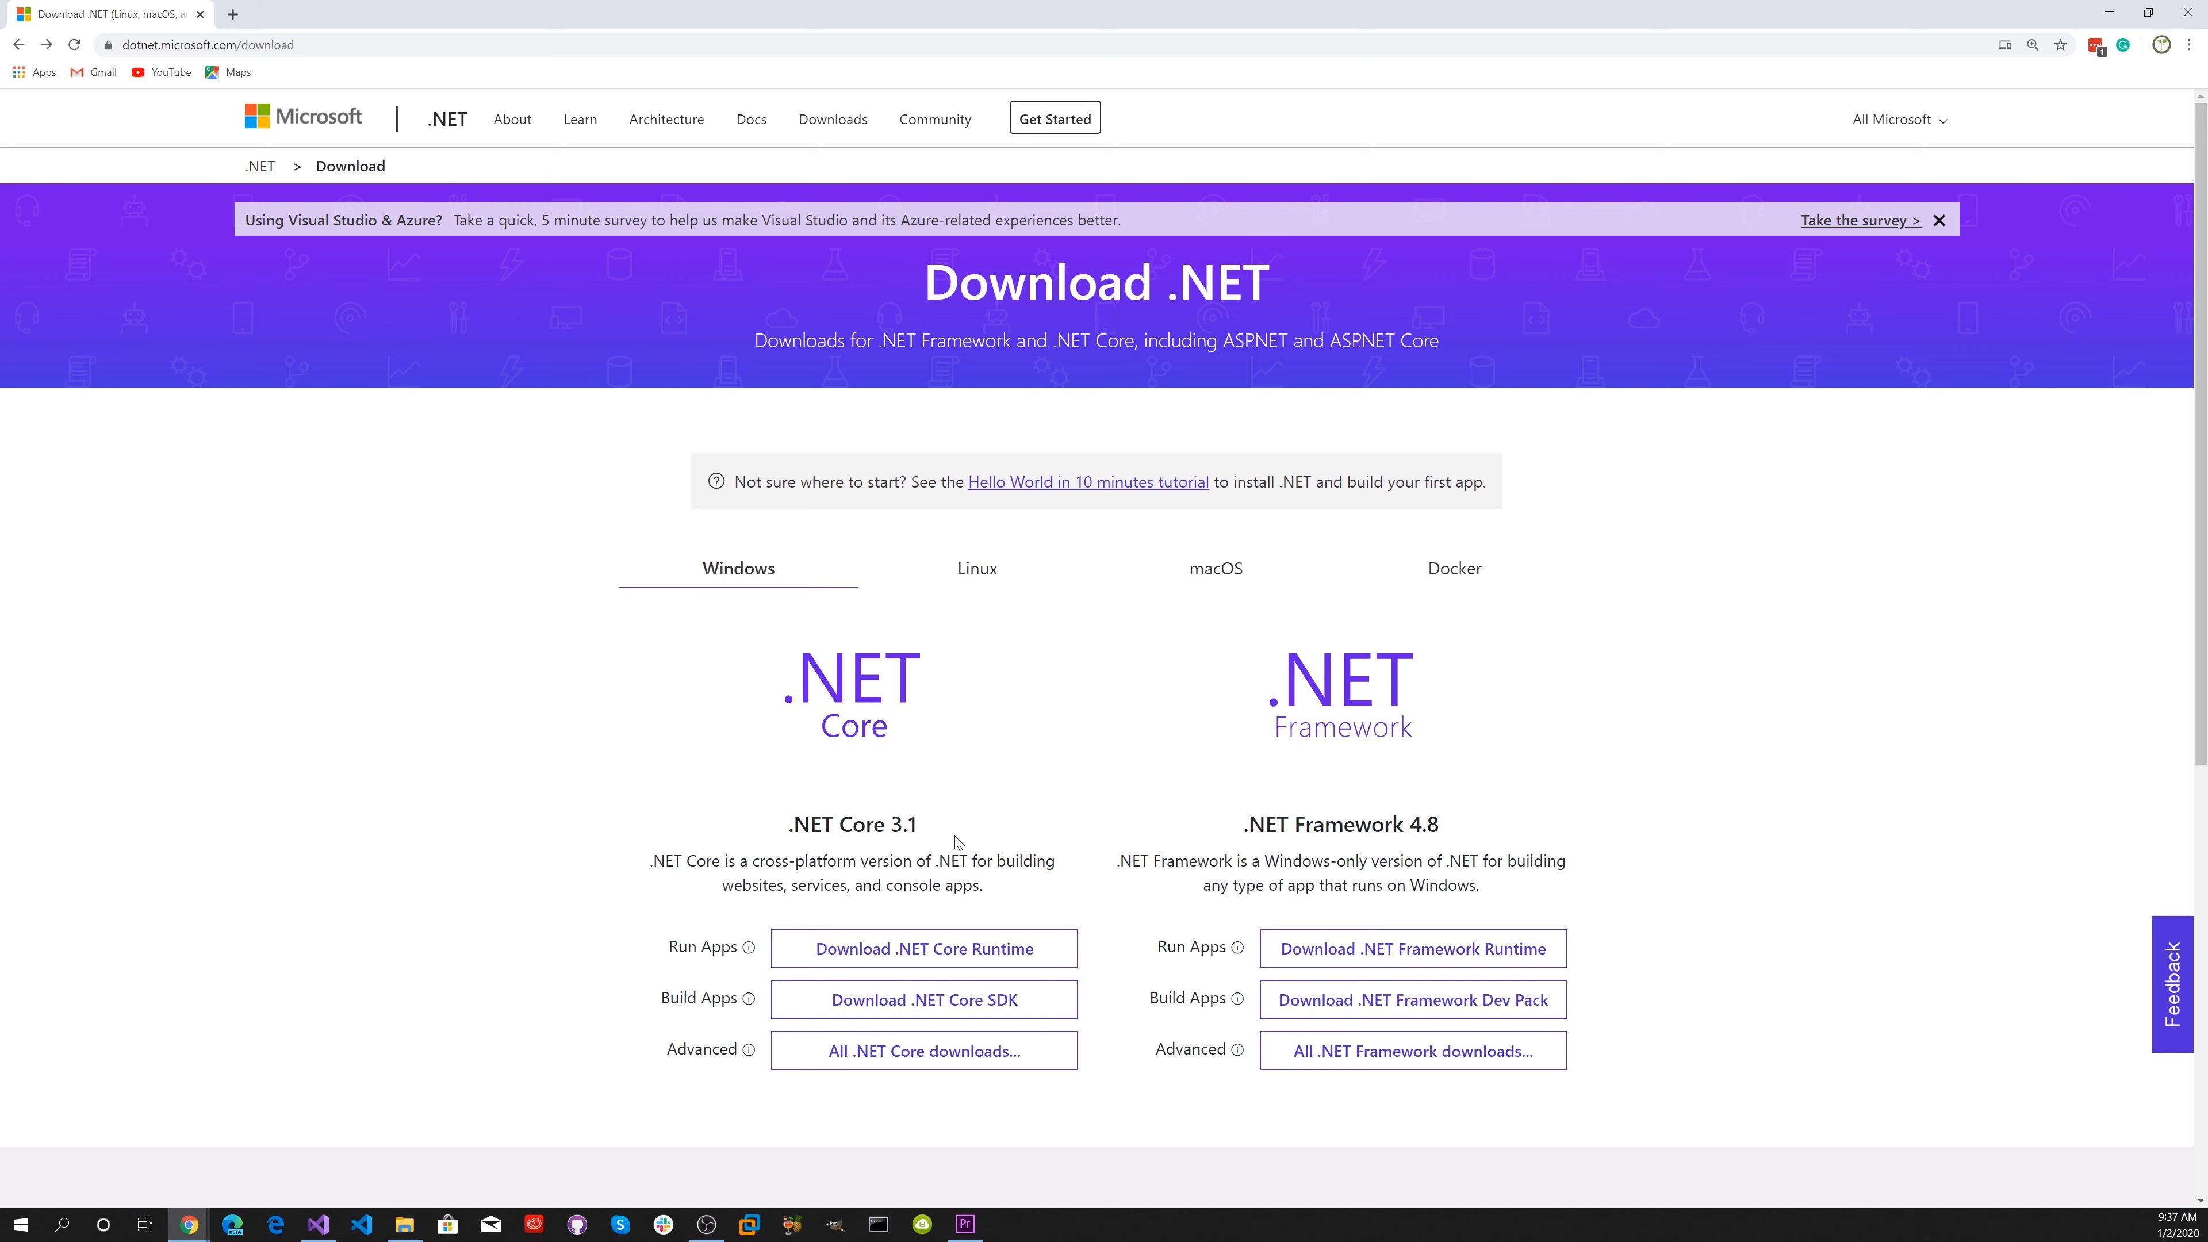
Task: Open Windows Start menu
Action: click(x=21, y=1224)
